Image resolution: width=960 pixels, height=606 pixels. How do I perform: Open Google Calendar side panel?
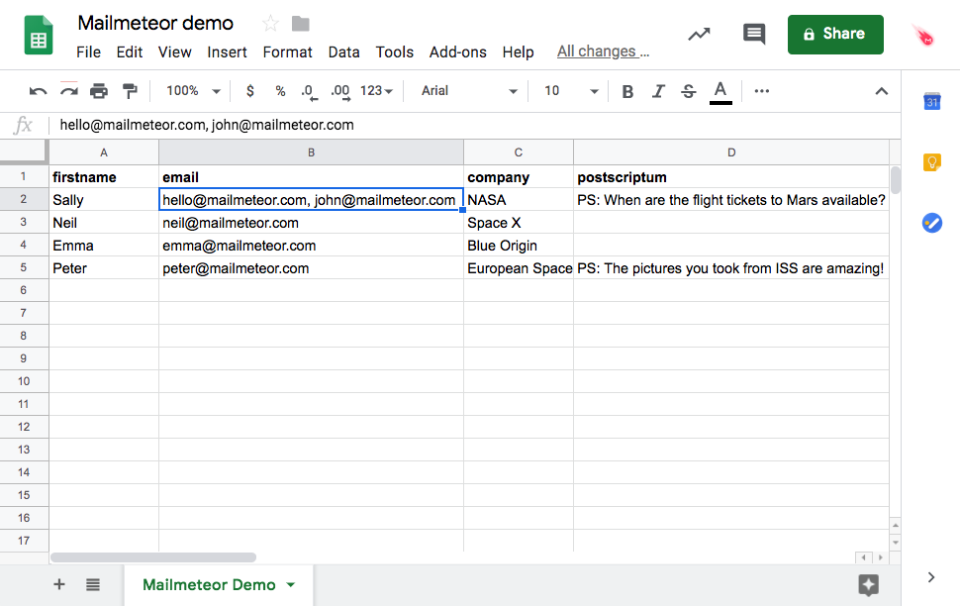tap(932, 101)
